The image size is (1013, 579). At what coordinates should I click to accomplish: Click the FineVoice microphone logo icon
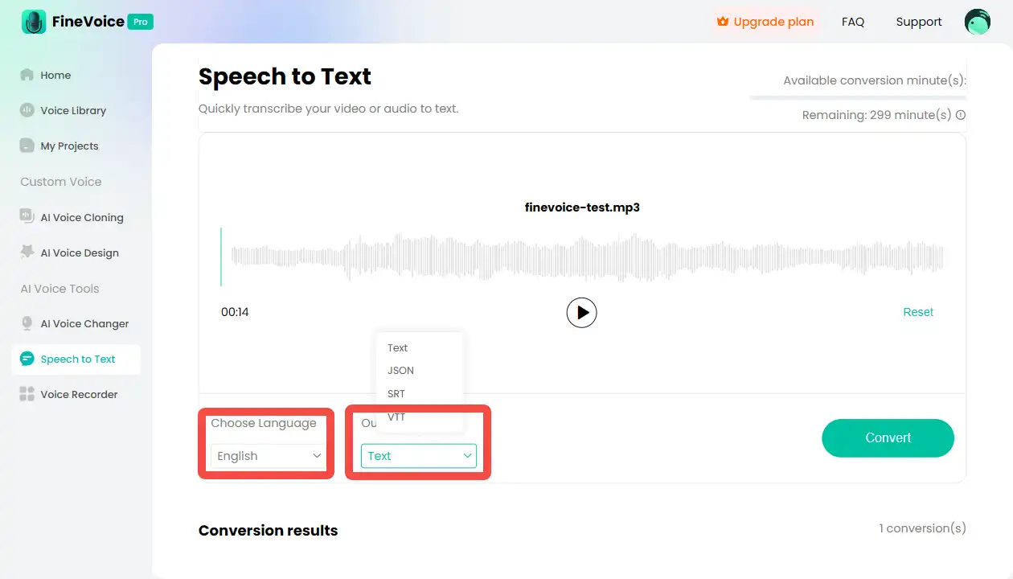pos(34,22)
